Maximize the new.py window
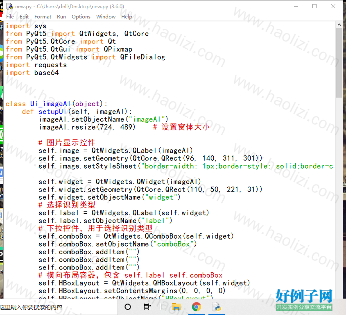 314,6
